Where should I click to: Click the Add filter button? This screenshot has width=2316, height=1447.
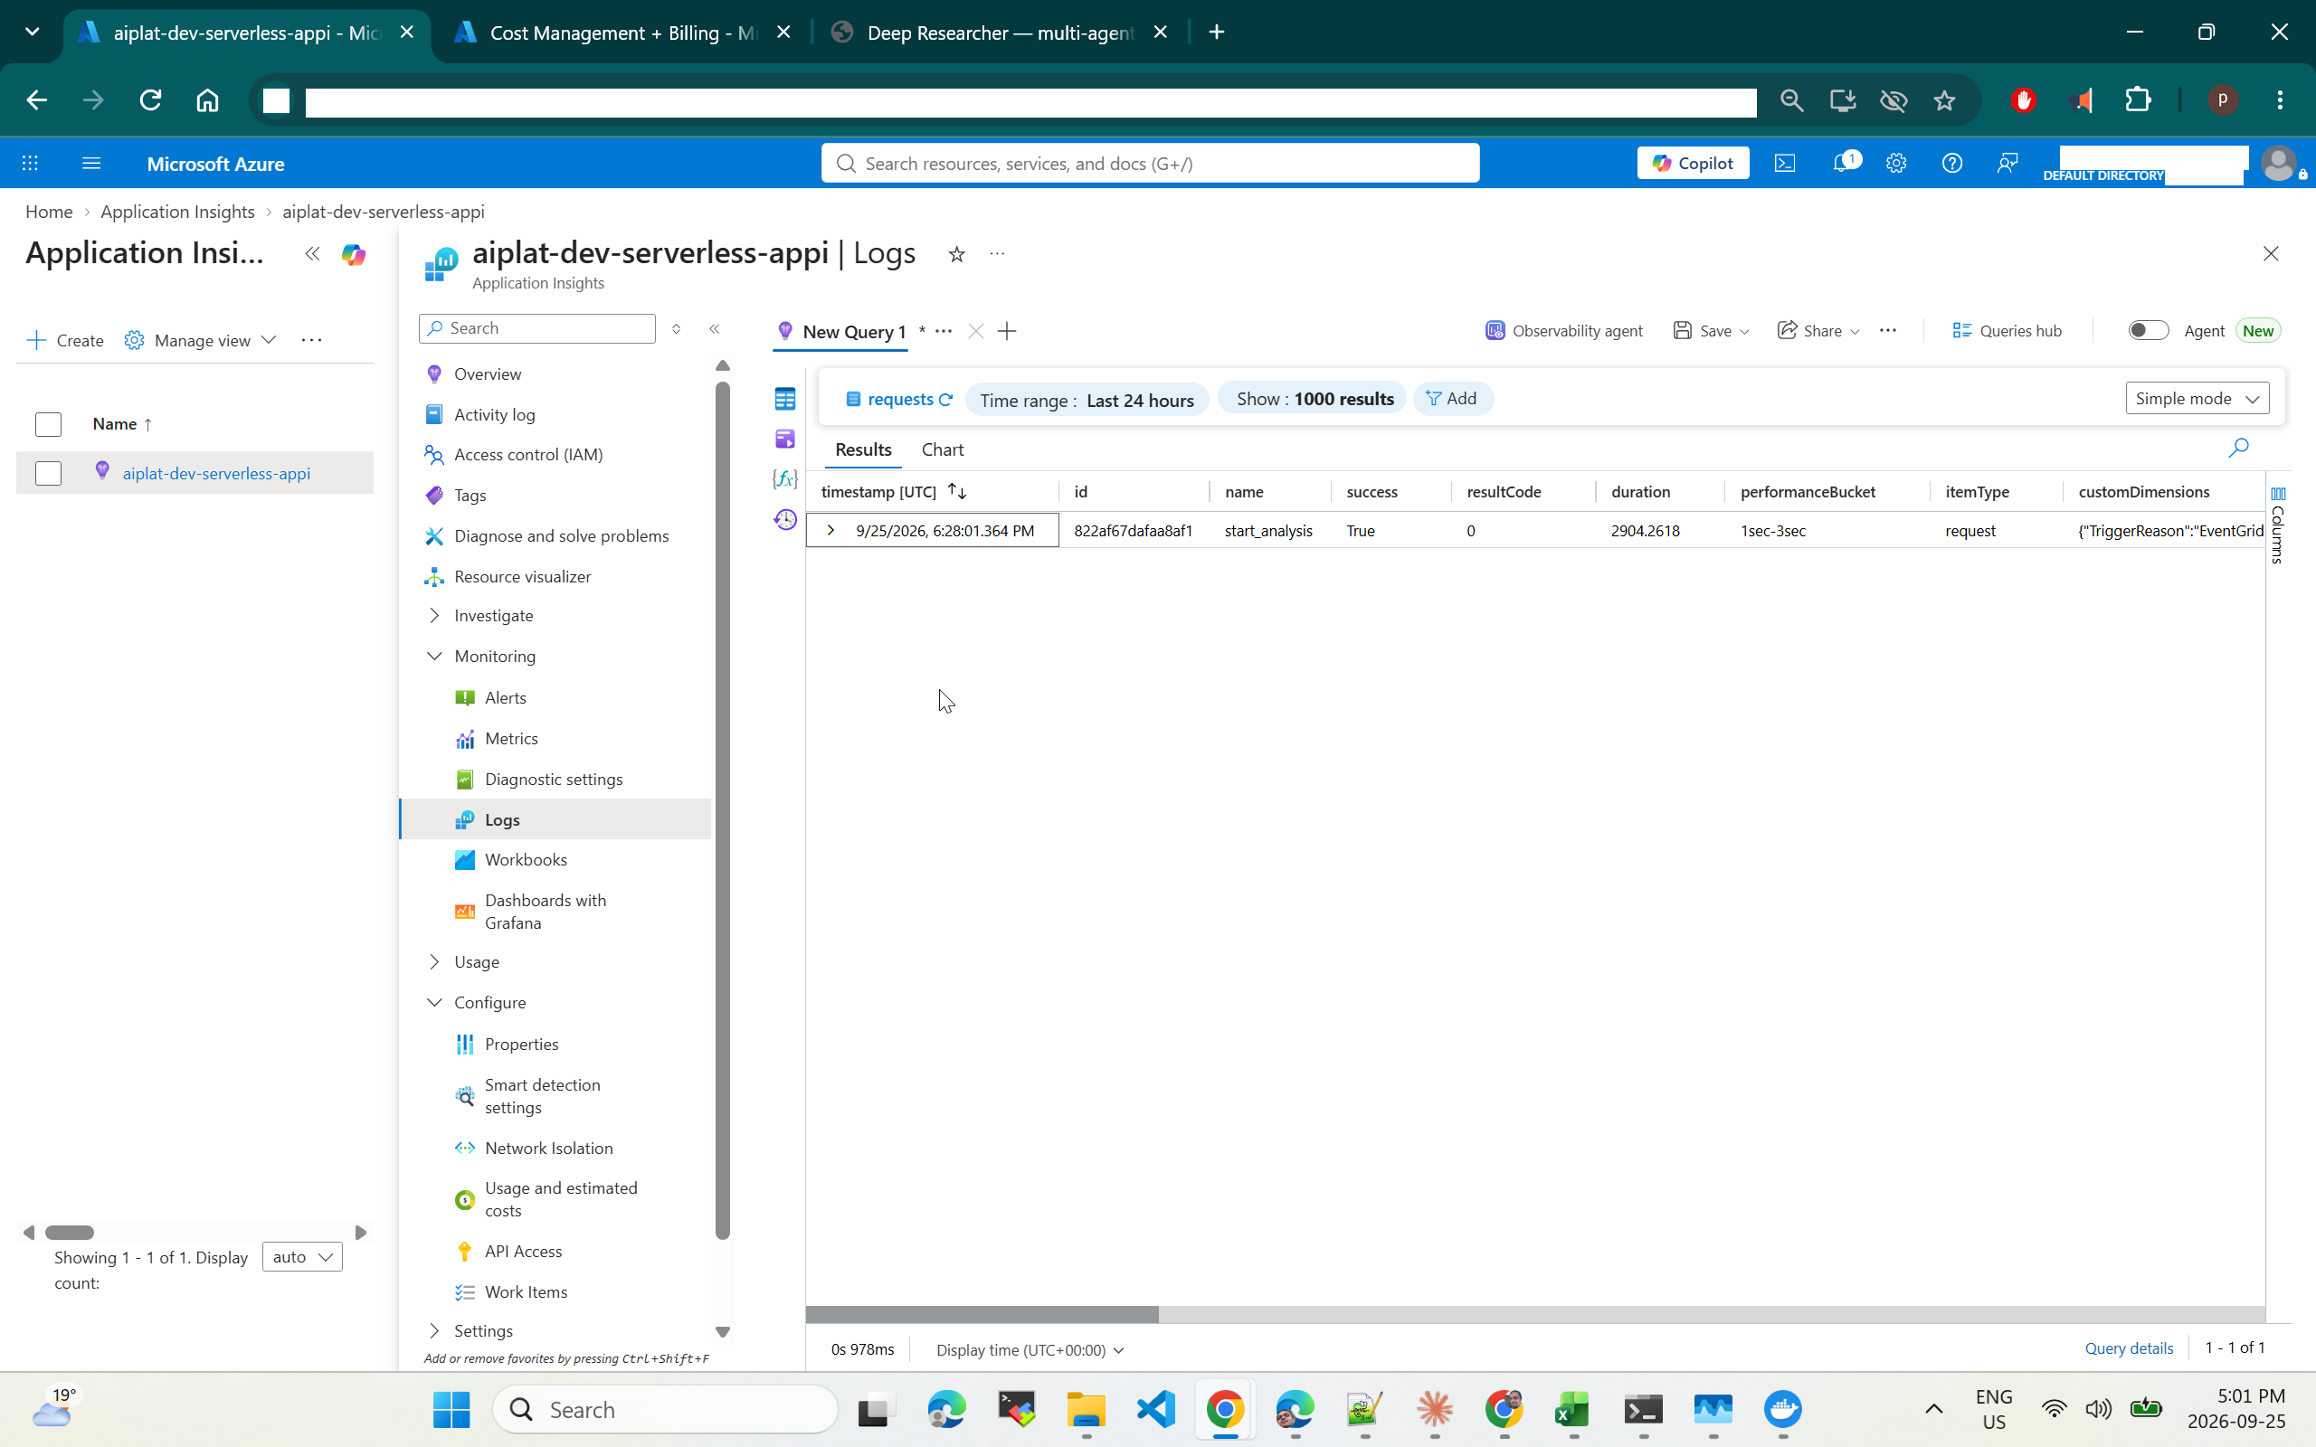click(x=1452, y=399)
